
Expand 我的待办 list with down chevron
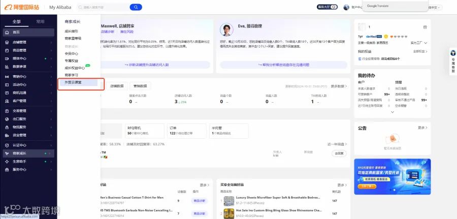pos(393,112)
